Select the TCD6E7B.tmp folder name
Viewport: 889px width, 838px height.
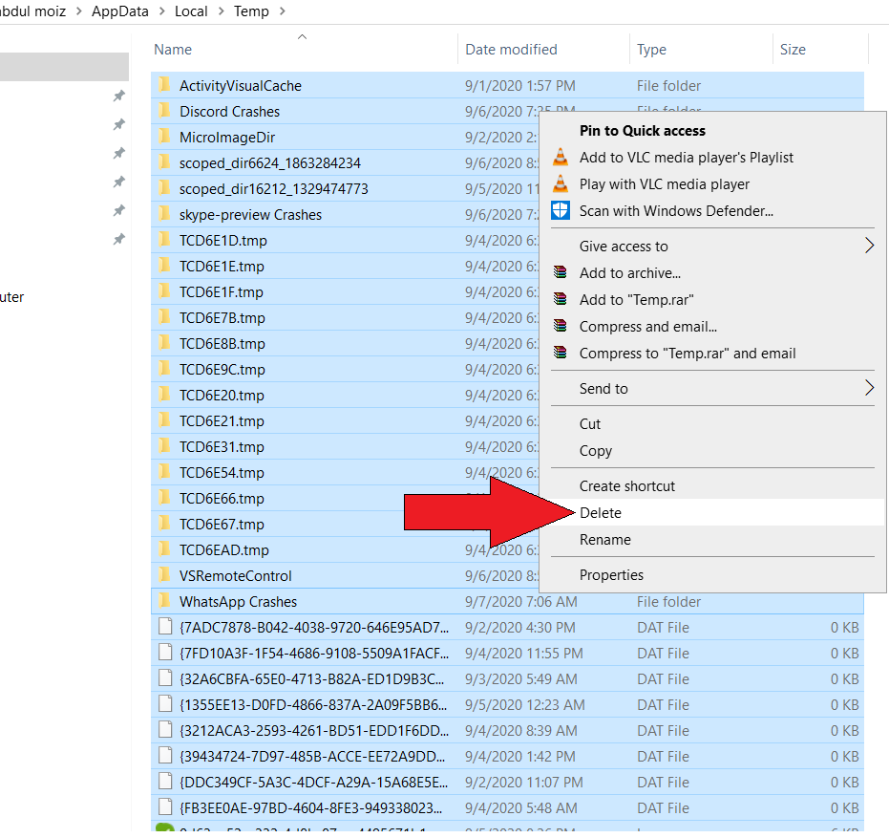(x=222, y=318)
